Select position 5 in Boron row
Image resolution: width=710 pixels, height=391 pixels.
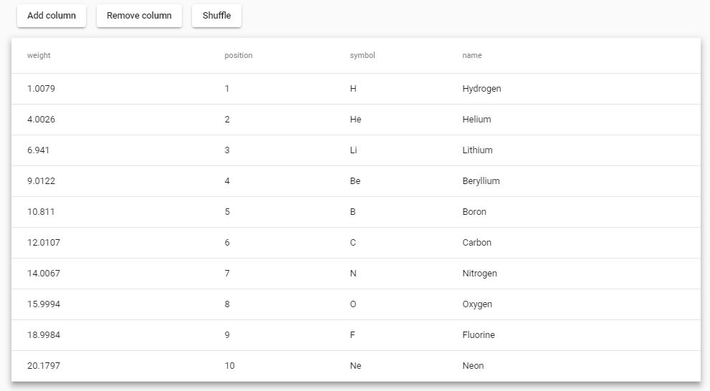coord(227,212)
